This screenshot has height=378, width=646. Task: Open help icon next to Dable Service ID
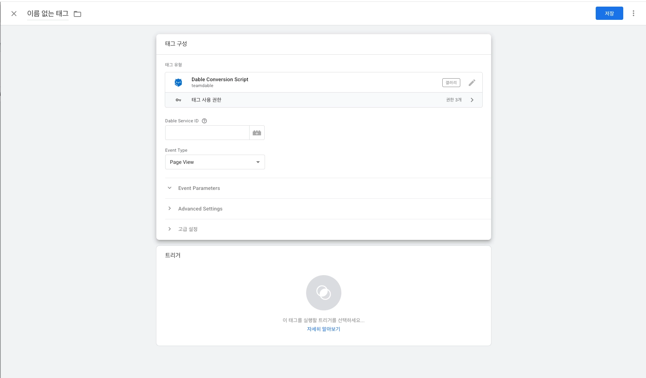pyautogui.click(x=204, y=121)
